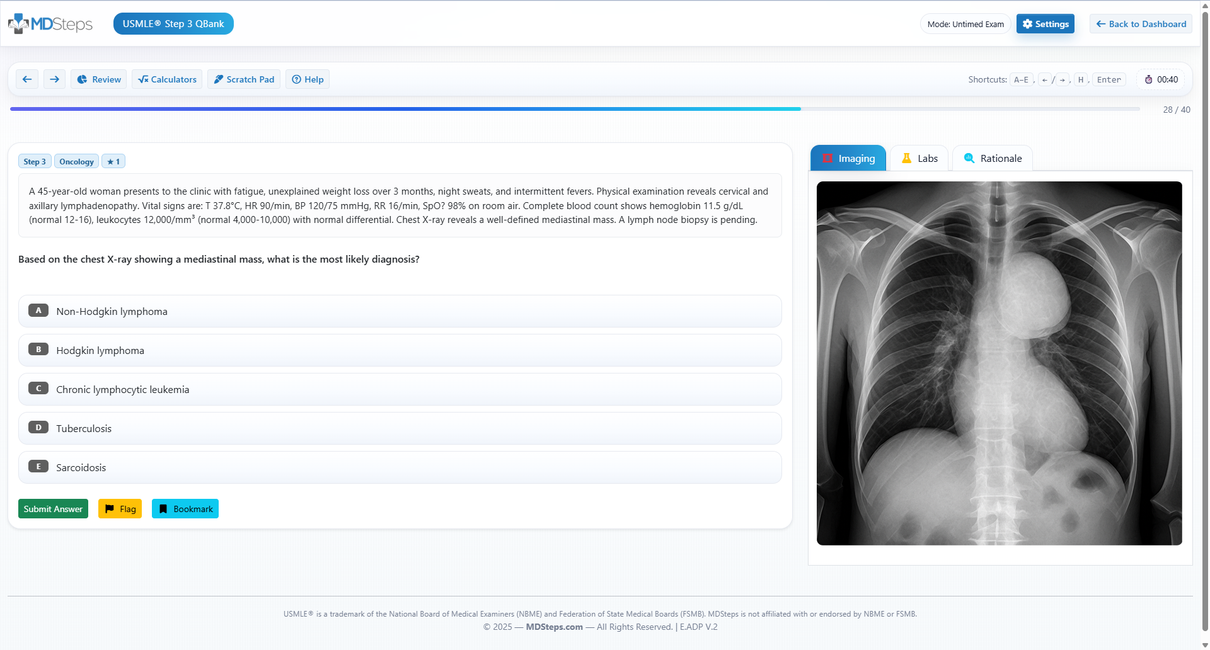
Task: Open the Help dialog
Action: (307, 79)
